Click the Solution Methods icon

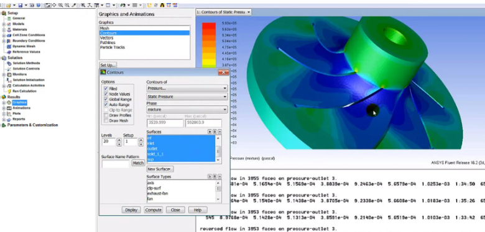point(9,63)
